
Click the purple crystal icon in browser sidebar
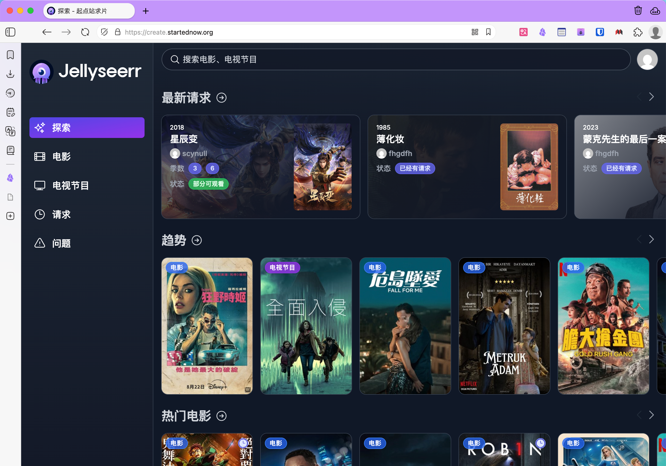point(10,178)
